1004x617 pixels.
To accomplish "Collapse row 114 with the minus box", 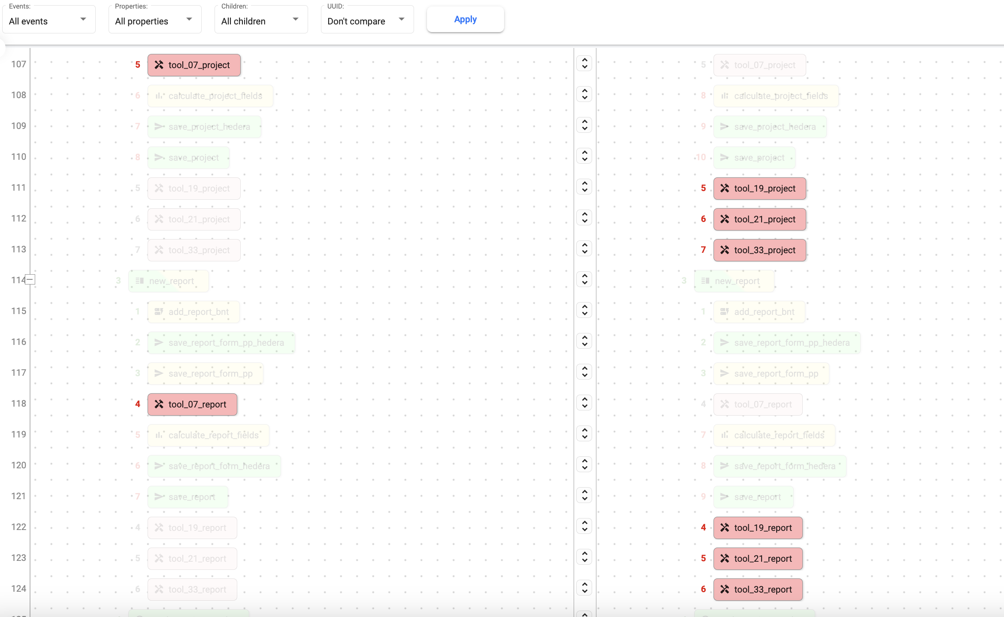I will coord(30,280).
